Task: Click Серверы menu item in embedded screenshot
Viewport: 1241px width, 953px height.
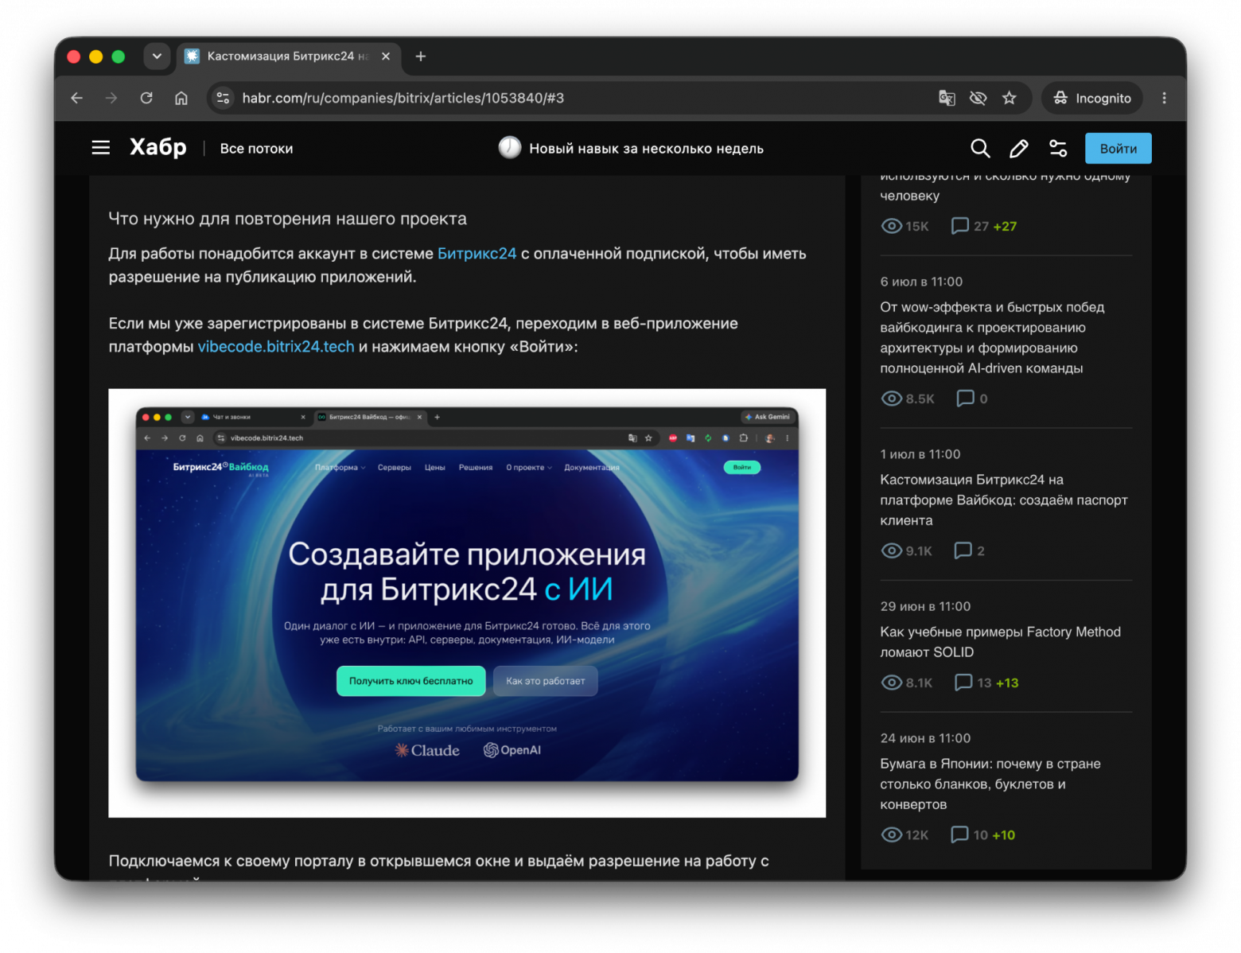Action: tap(394, 468)
